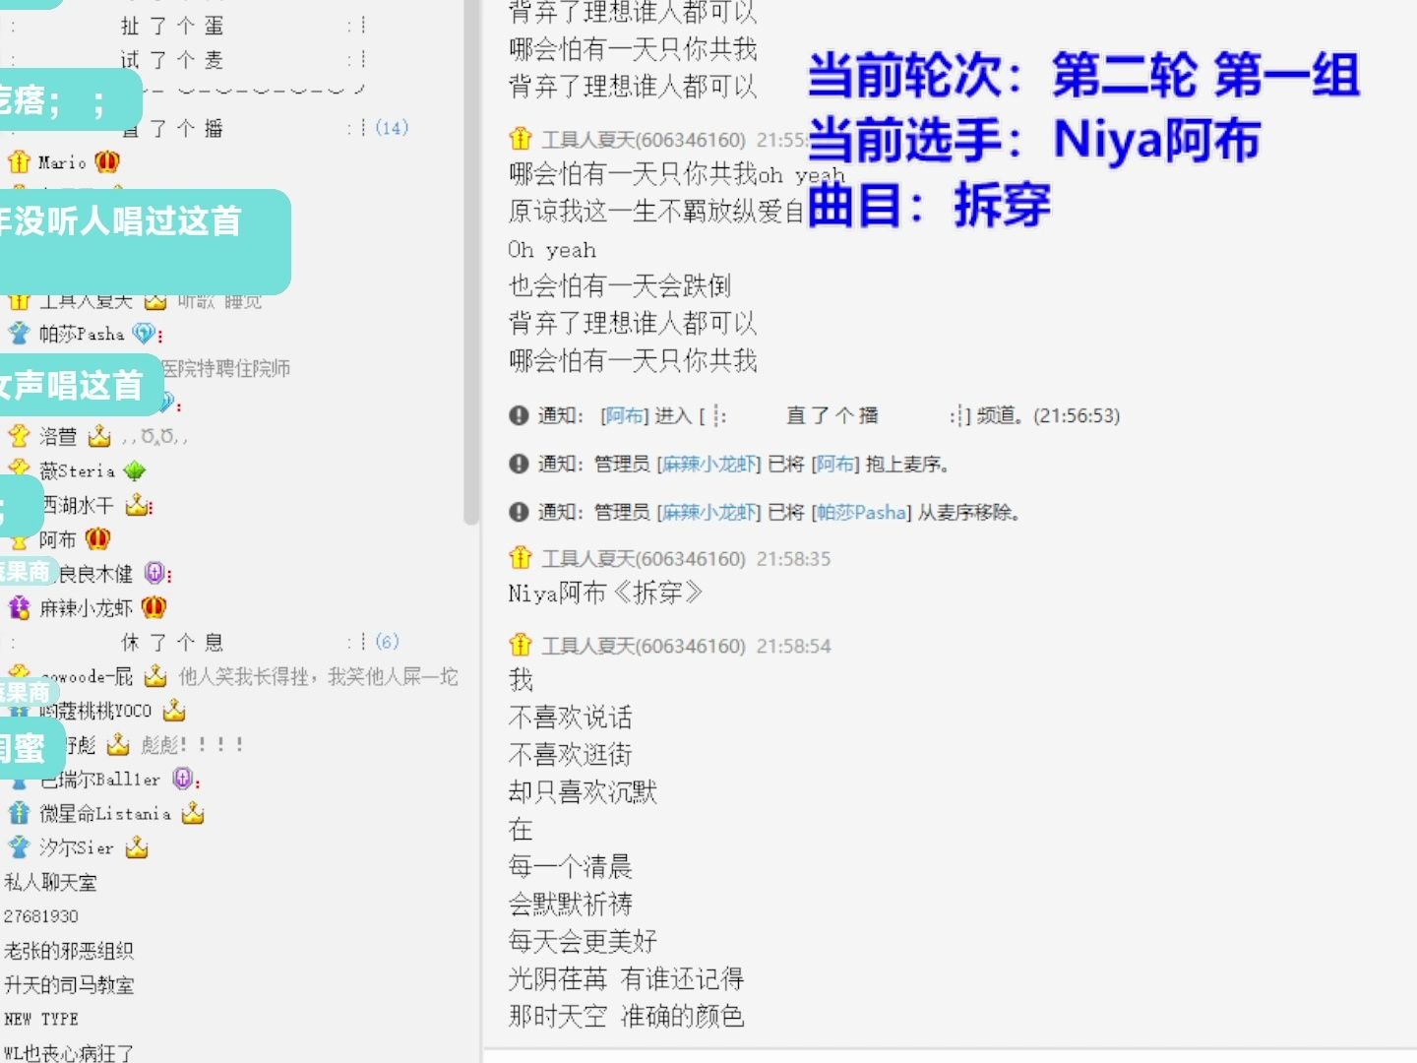
Task: Click the purple shield badge beside 巴瑞尔Baller
Action: pyautogui.click(x=182, y=779)
